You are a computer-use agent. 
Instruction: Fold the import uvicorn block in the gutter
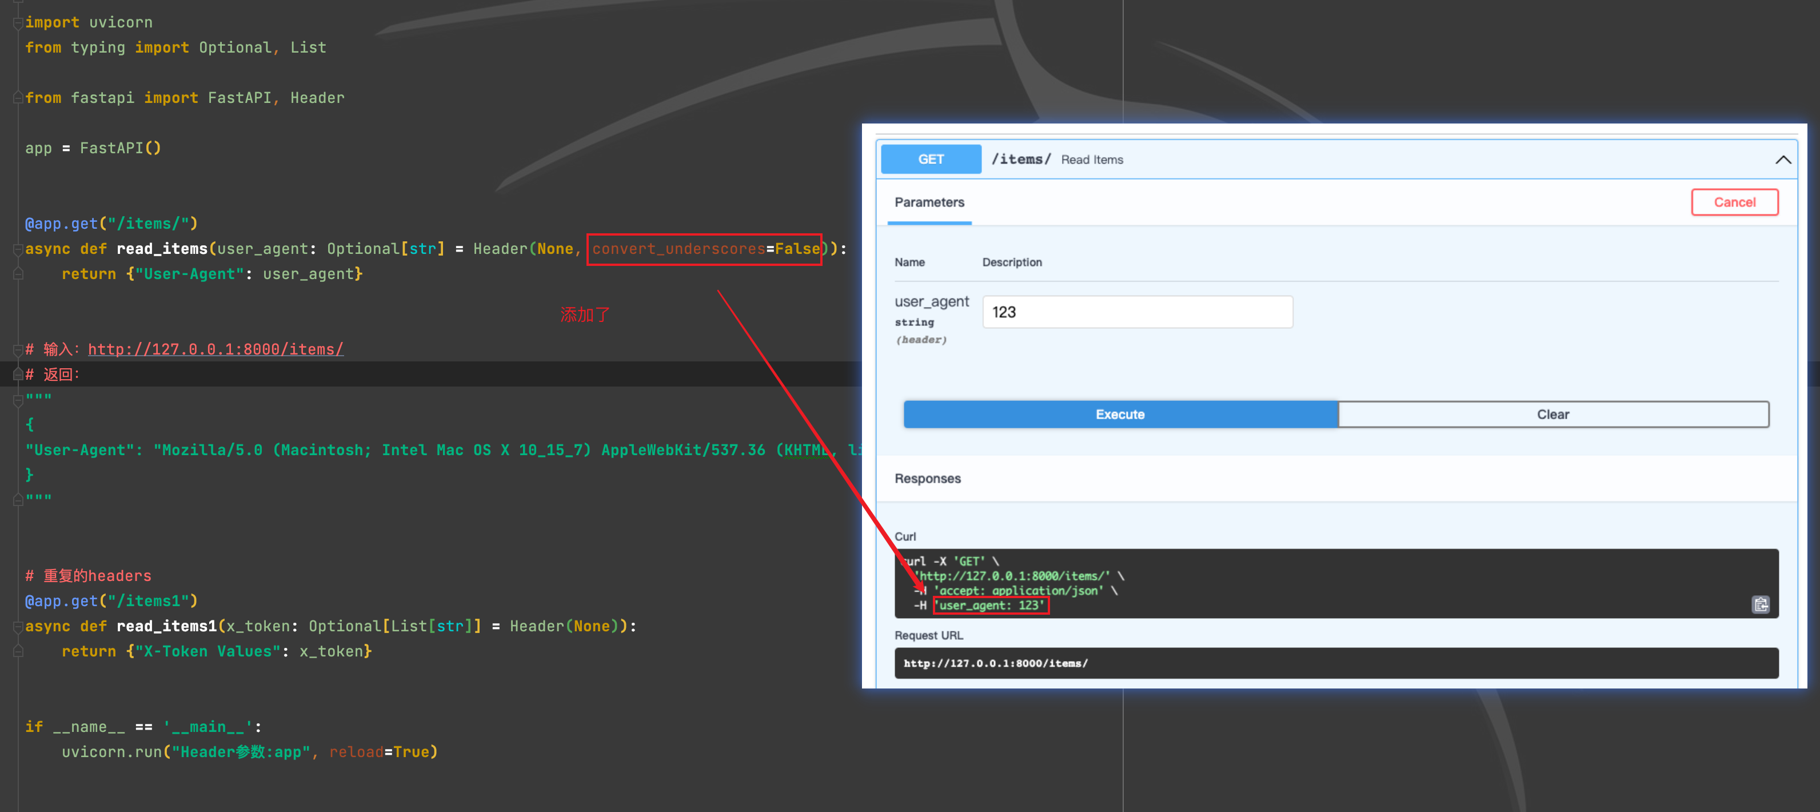pos(18,23)
